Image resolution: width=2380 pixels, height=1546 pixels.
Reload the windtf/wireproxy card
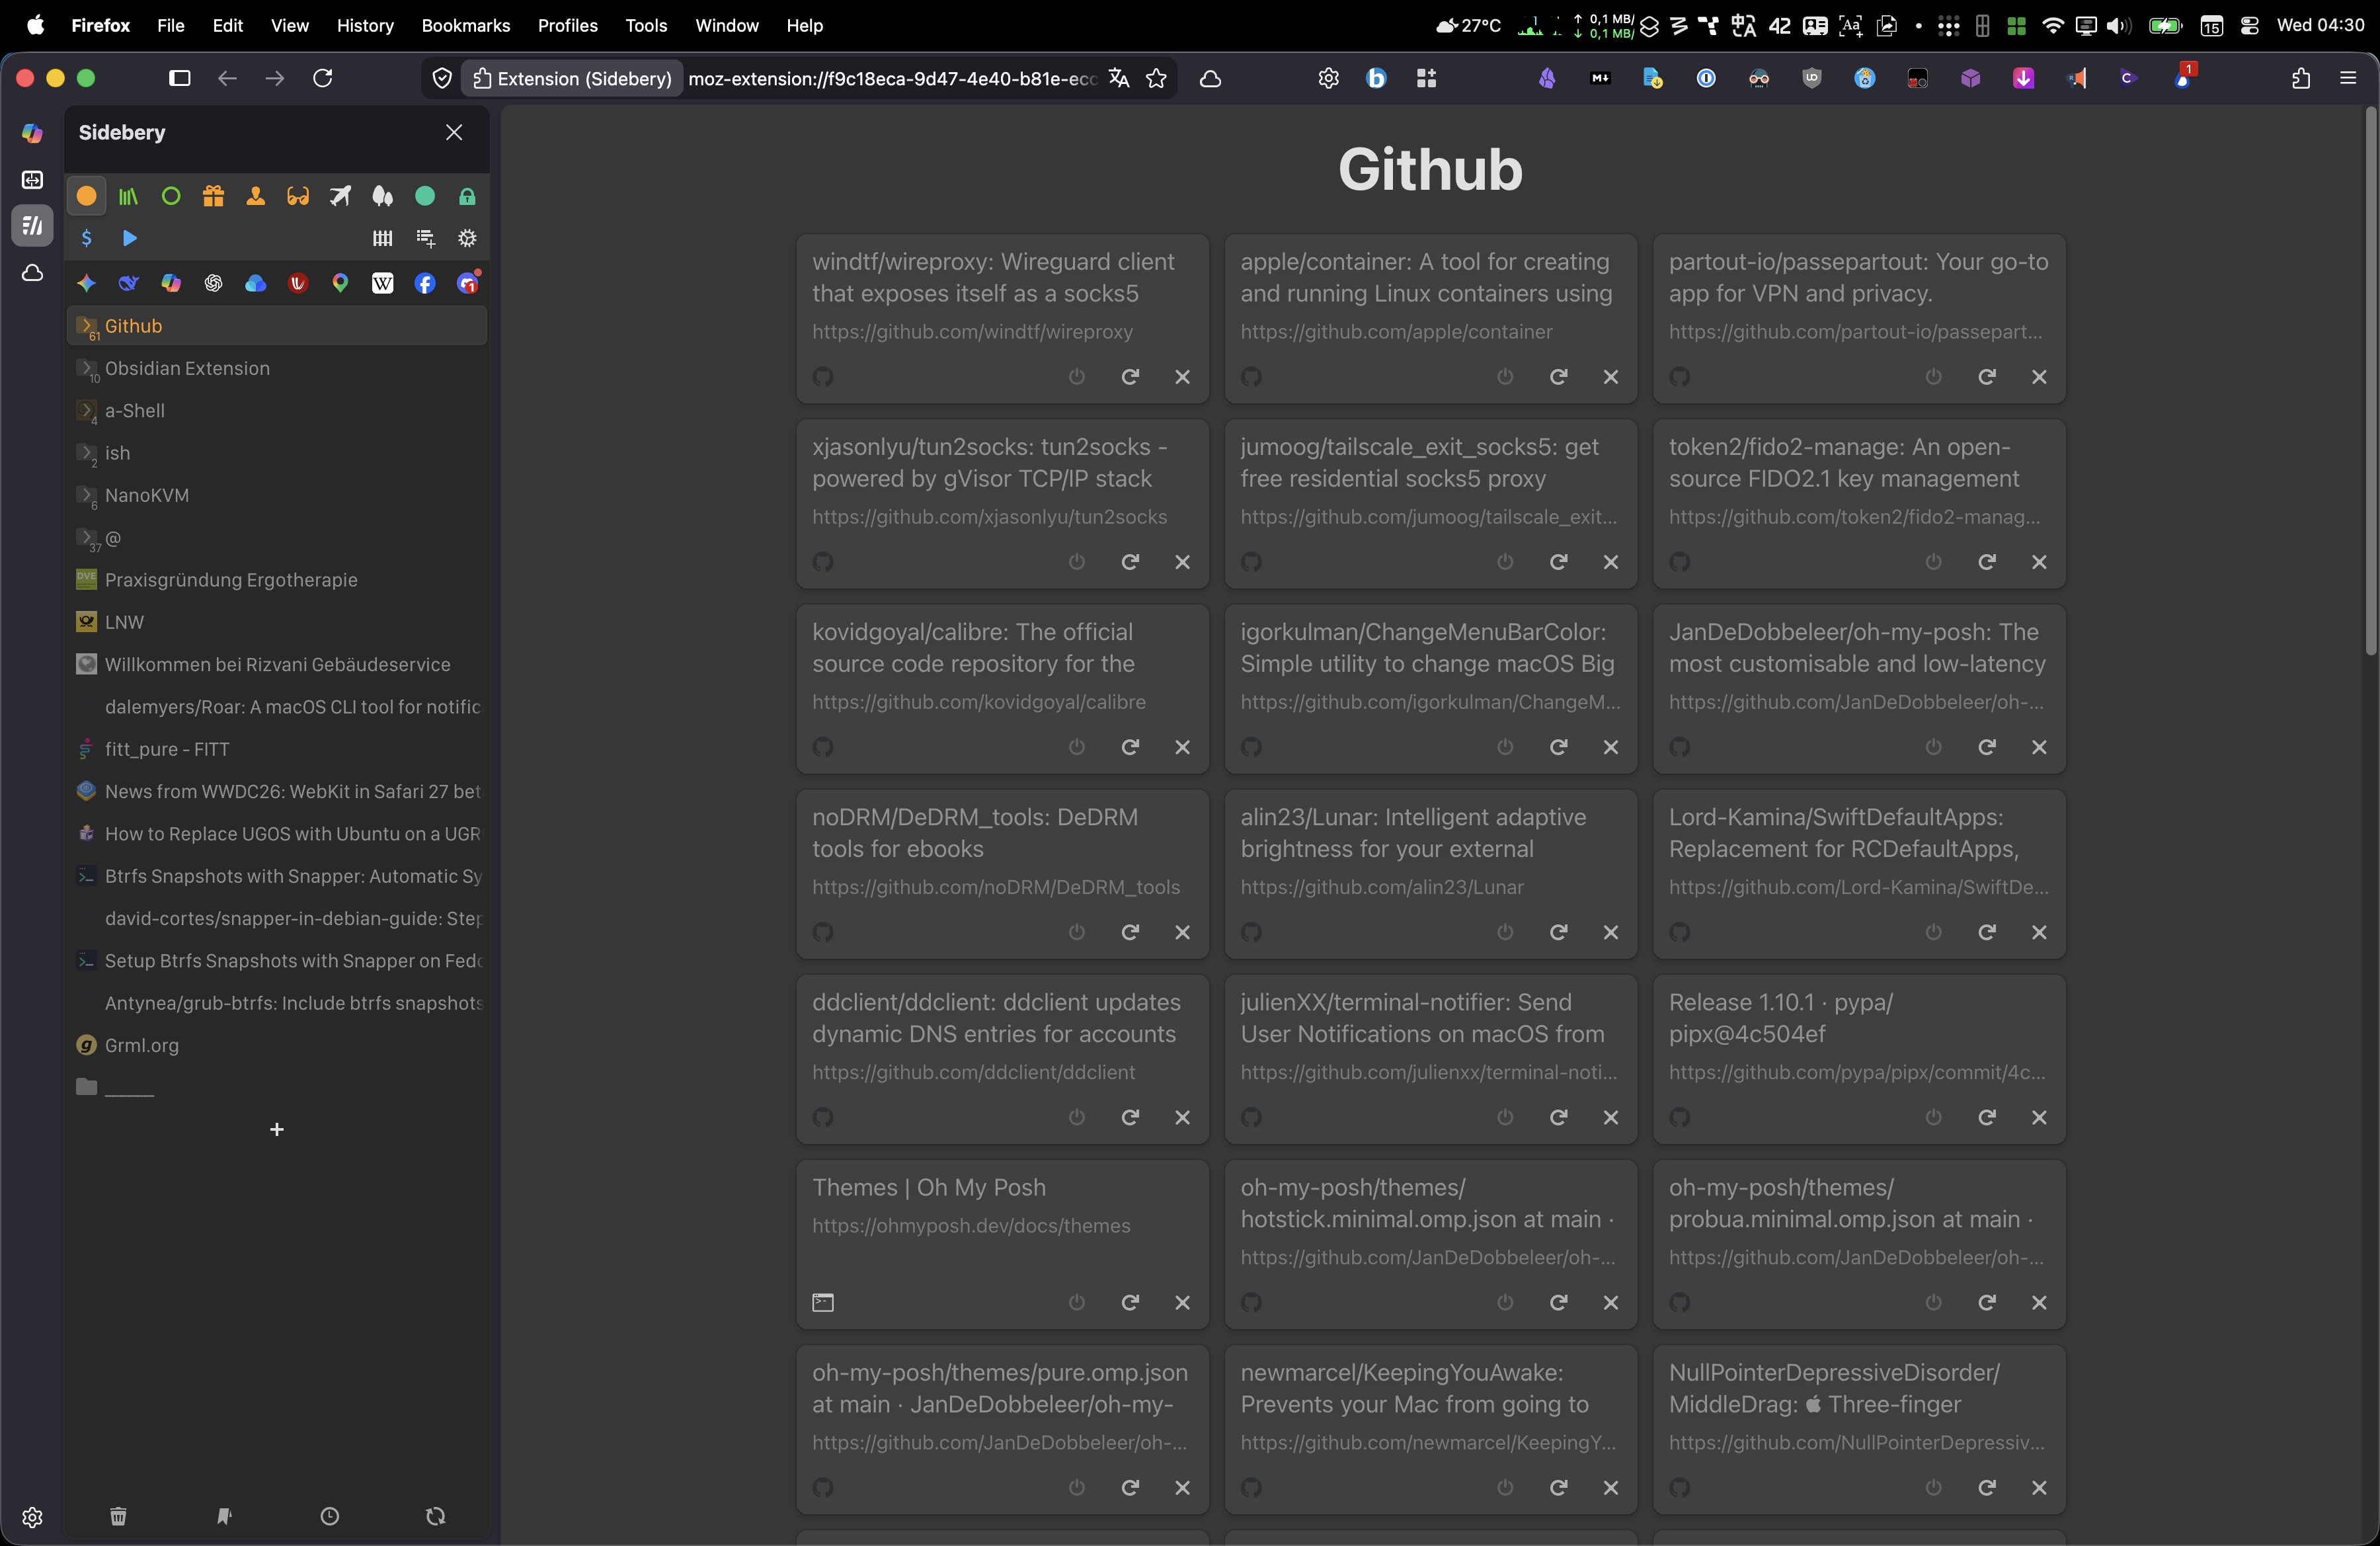(1130, 377)
